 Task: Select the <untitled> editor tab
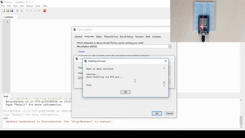pos(8,17)
